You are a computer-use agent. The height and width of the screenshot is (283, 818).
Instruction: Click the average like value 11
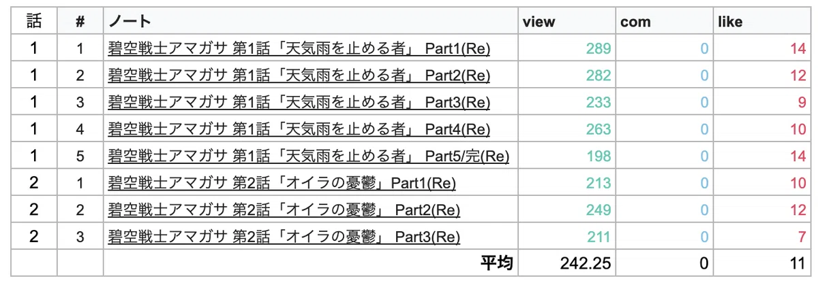tap(799, 263)
